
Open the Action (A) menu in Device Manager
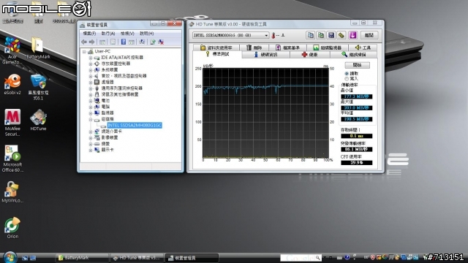(x=108, y=34)
